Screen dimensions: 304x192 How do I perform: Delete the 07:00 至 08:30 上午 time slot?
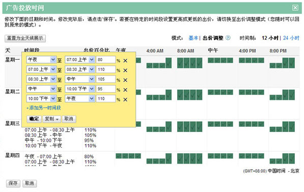point(125,70)
